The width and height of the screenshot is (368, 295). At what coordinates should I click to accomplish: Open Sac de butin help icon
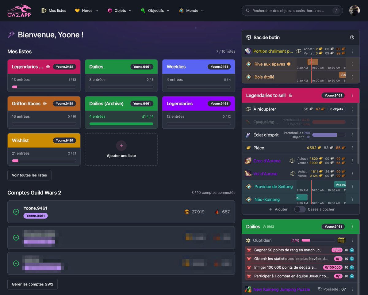352,37
